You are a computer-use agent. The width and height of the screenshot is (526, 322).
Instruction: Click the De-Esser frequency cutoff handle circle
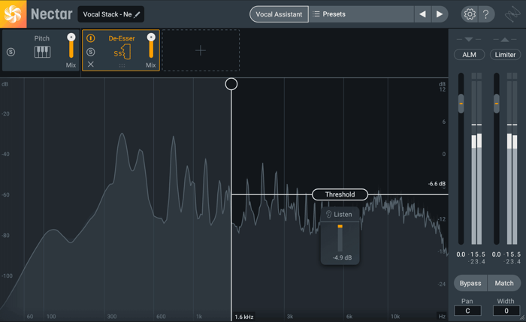231,84
